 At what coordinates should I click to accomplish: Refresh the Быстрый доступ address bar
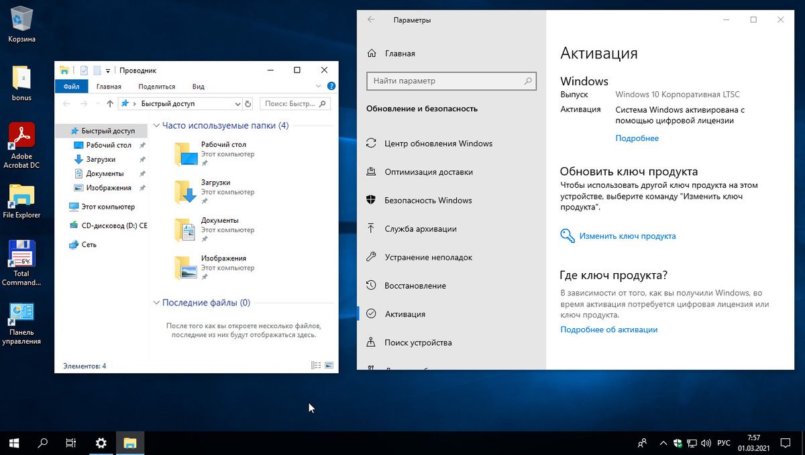[x=248, y=104]
